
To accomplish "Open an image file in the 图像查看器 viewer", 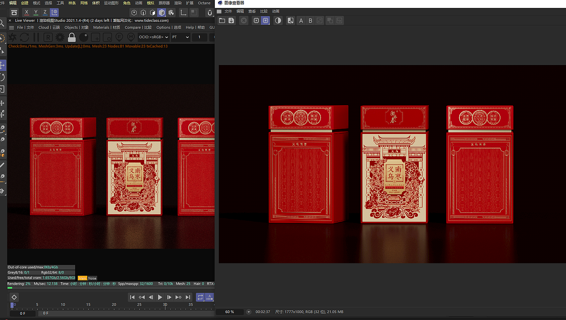I will tap(222, 20).
